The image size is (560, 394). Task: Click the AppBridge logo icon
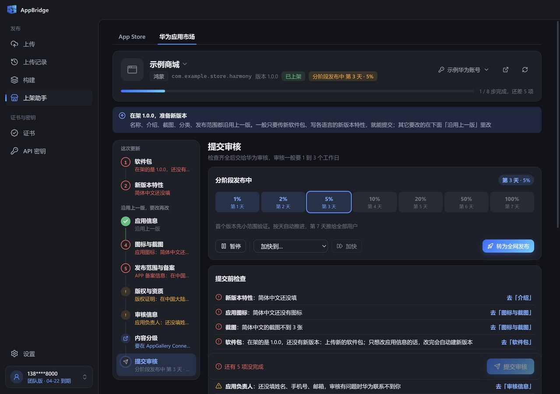tap(12, 10)
